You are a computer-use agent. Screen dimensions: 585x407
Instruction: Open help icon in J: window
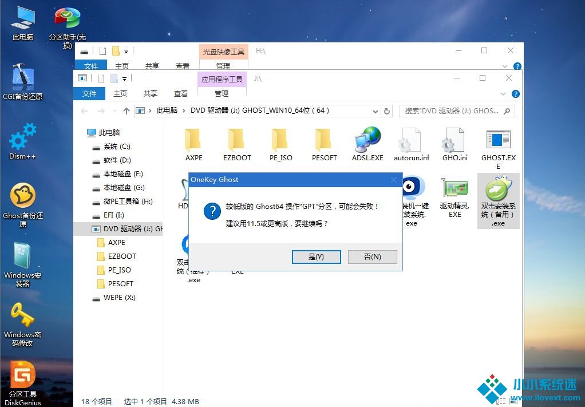[516, 94]
